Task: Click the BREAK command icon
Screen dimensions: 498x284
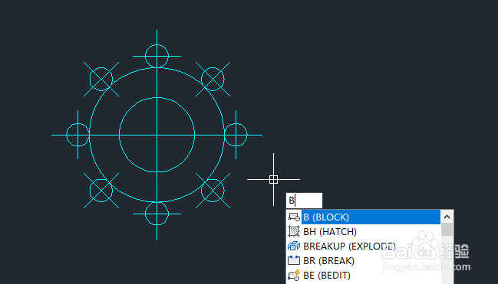Action: click(294, 260)
